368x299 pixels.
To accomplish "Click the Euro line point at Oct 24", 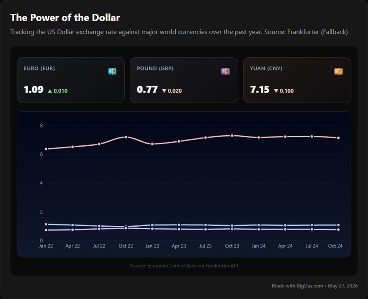I will pyautogui.click(x=339, y=225).
